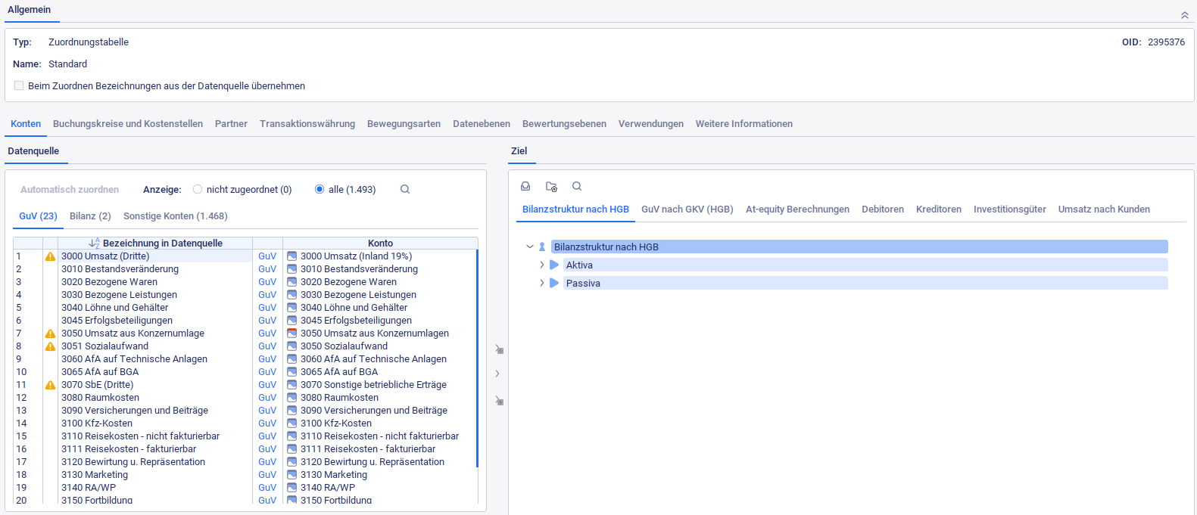The image size is (1197, 515).
Task: Collapse the Bilanzstruktur nach HGB root node
Action: 530,247
